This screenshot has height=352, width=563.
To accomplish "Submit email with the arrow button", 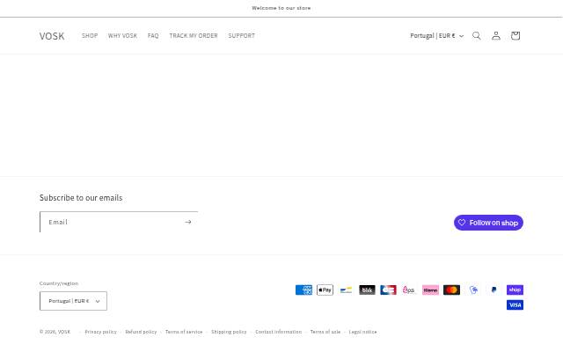I will [x=187, y=222].
